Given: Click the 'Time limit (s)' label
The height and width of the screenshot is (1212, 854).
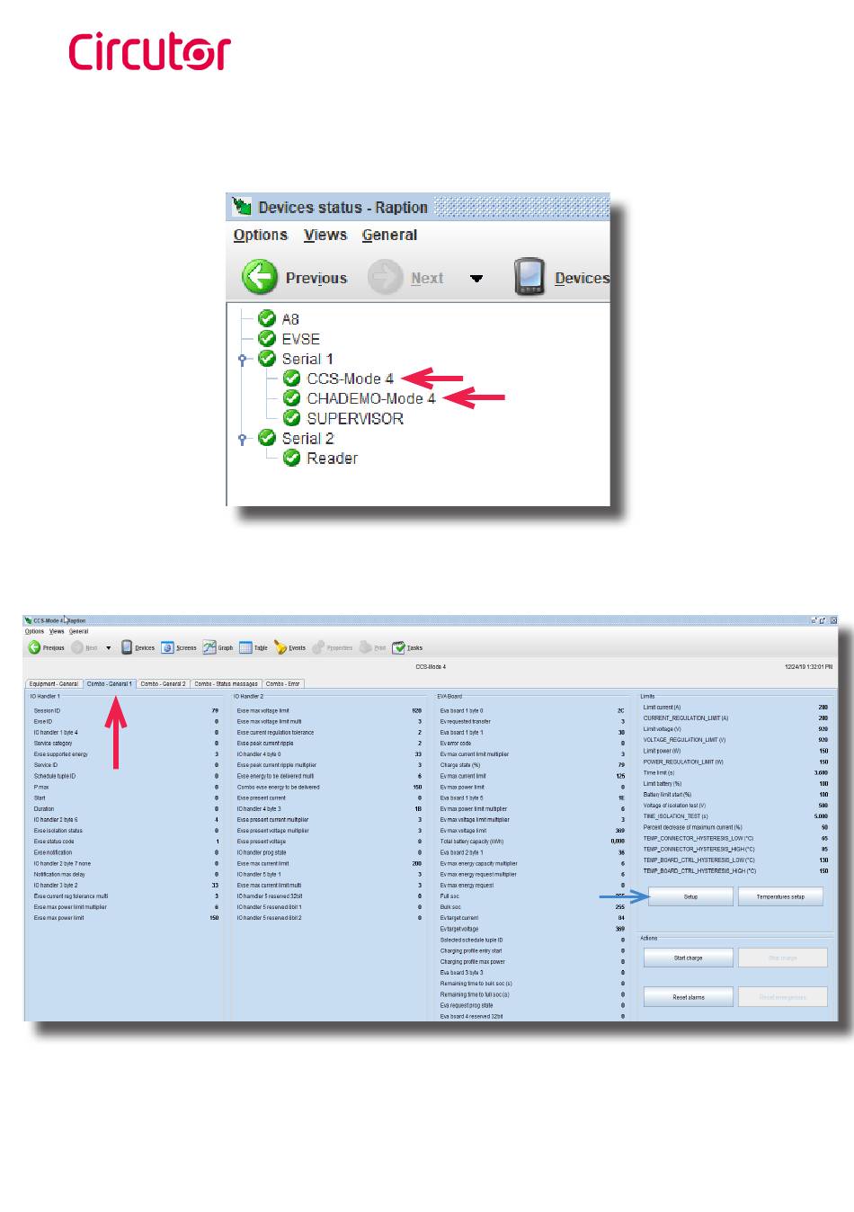Looking at the screenshot, I should [659, 773].
